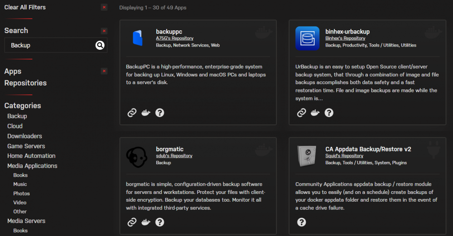453x236 pixels.
Task: Select Photos subcategory
Action: point(21,194)
